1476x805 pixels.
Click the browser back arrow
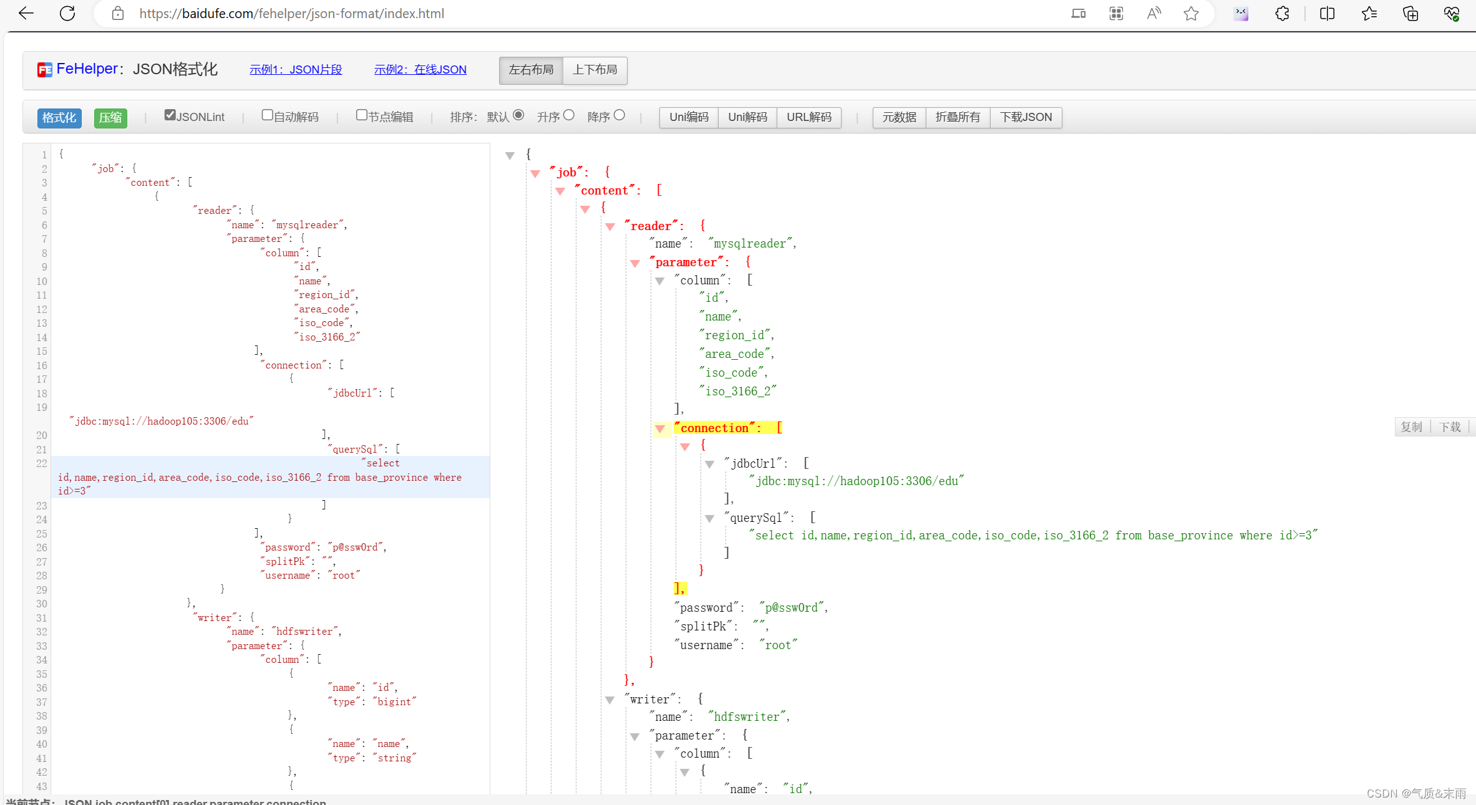click(x=26, y=13)
